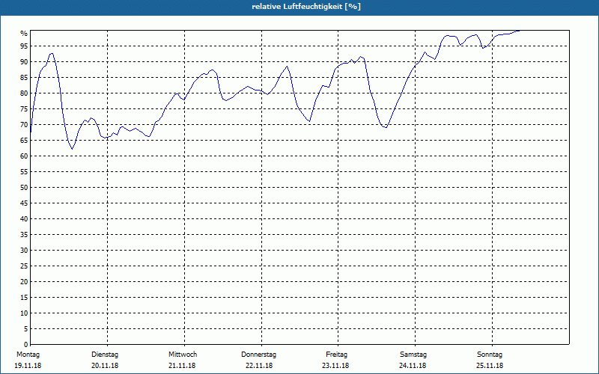Click the 95 value on the y-axis
This screenshot has width=599, height=374.
(x=24, y=46)
